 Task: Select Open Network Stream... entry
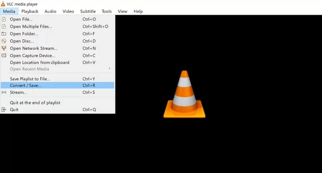pyautogui.click(x=57, y=48)
